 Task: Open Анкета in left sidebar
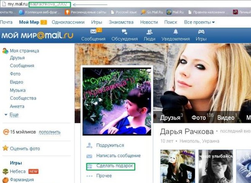[17, 106]
